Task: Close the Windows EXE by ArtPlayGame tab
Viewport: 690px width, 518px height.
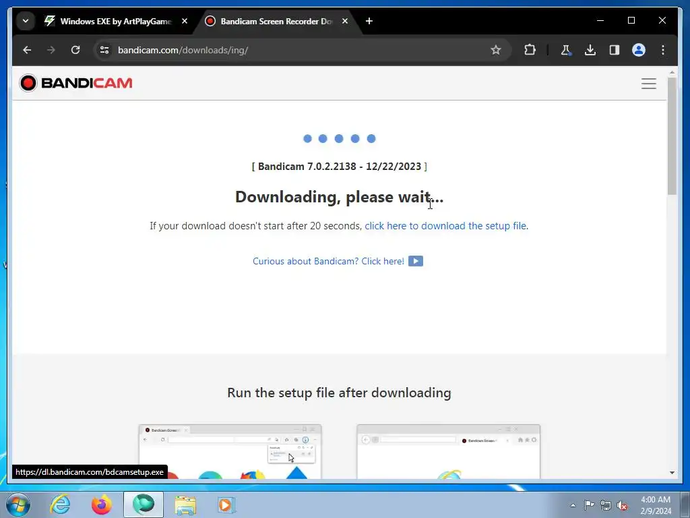Action: click(x=185, y=21)
